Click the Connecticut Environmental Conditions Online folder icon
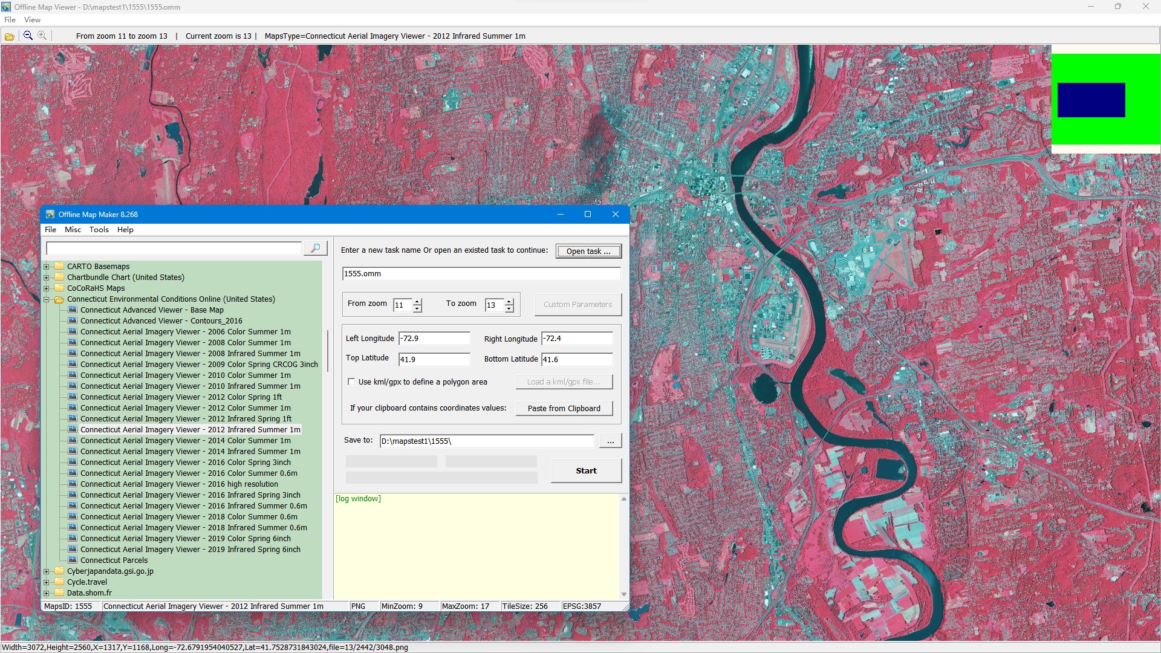The width and height of the screenshot is (1161, 653). 59,299
